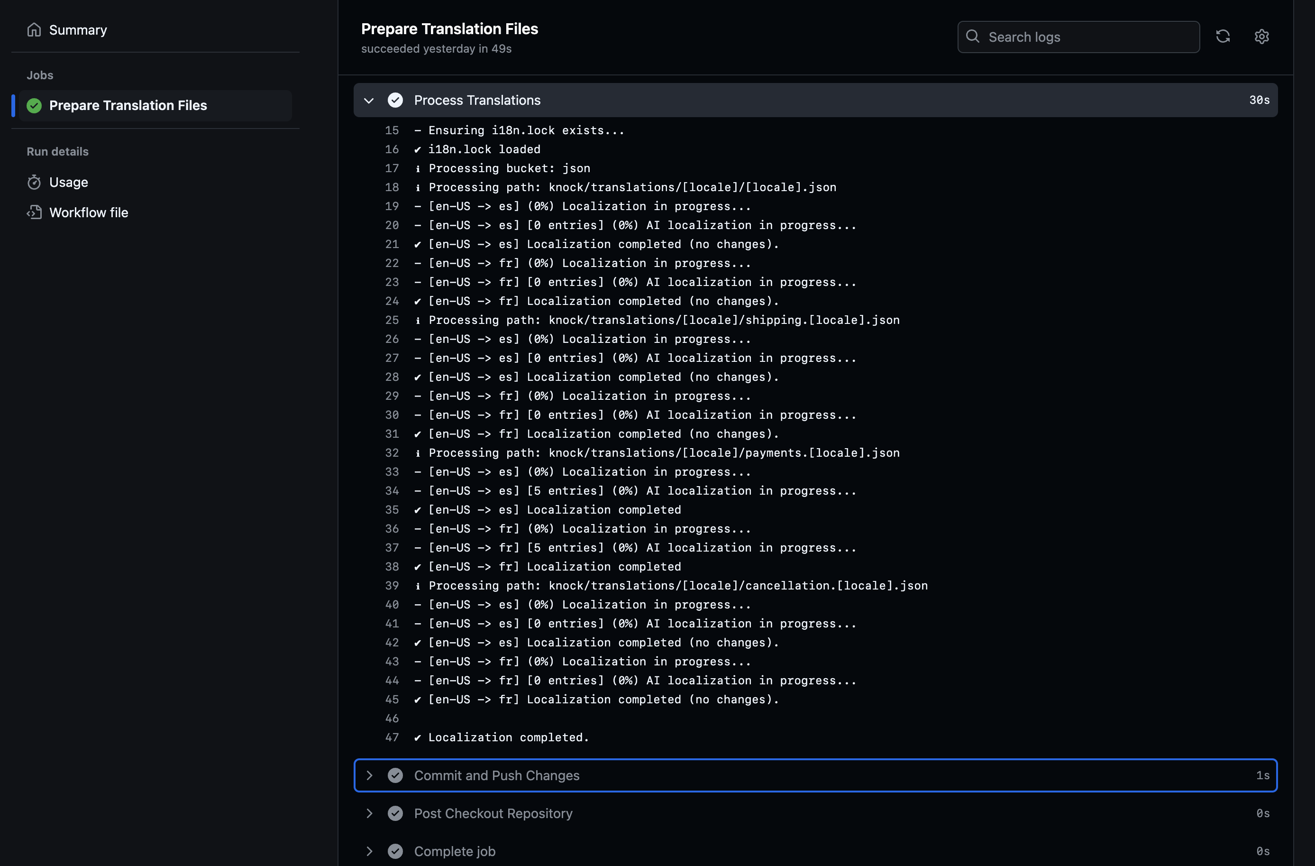The height and width of the screenshot is (866, 1315).
Task: Click the check circle on Commit and Push Changes
Action: coord(396,775)
